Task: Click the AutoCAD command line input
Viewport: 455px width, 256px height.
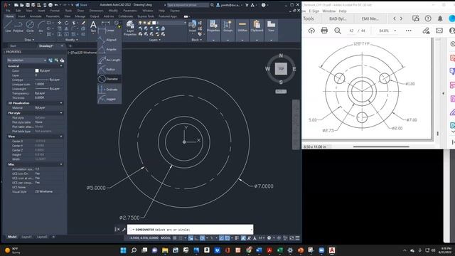Action: click(x=191, y=230)
